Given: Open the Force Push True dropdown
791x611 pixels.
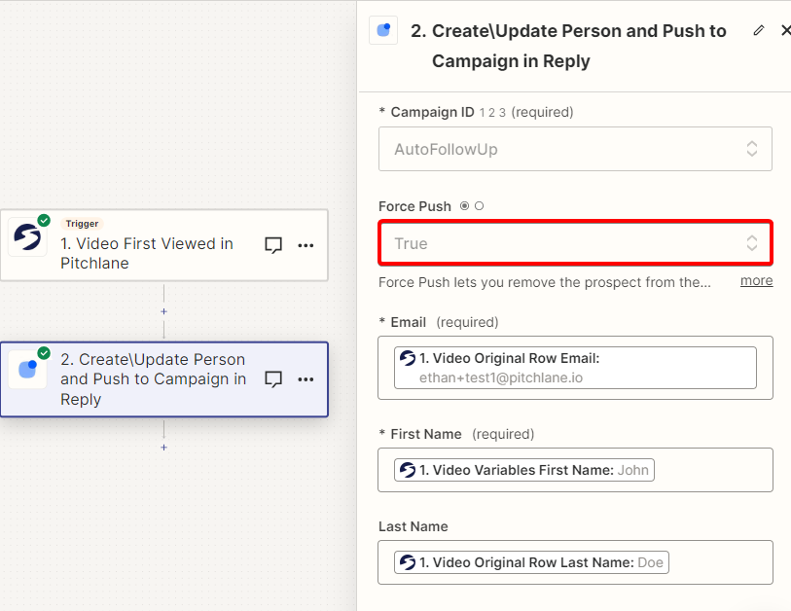Looking at the screenshot, I should pos(575,242).
